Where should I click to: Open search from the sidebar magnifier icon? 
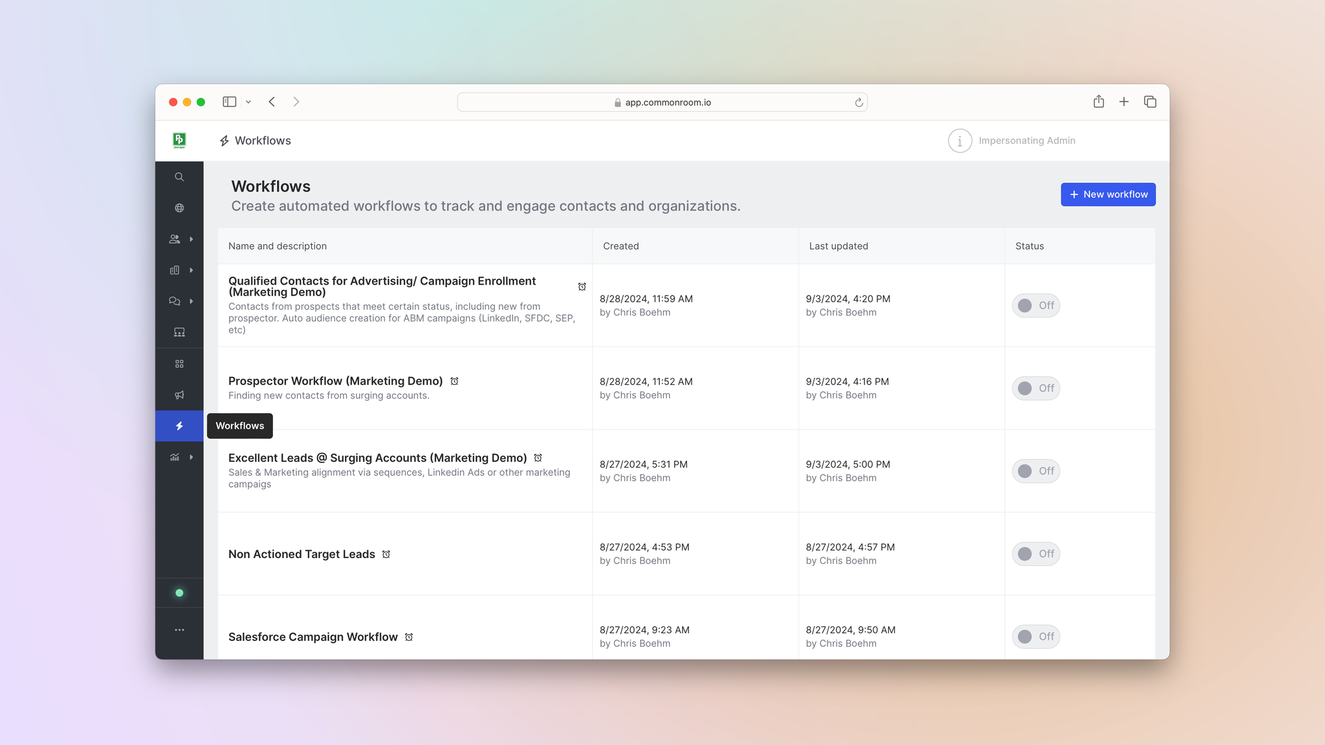pos(179,177)
